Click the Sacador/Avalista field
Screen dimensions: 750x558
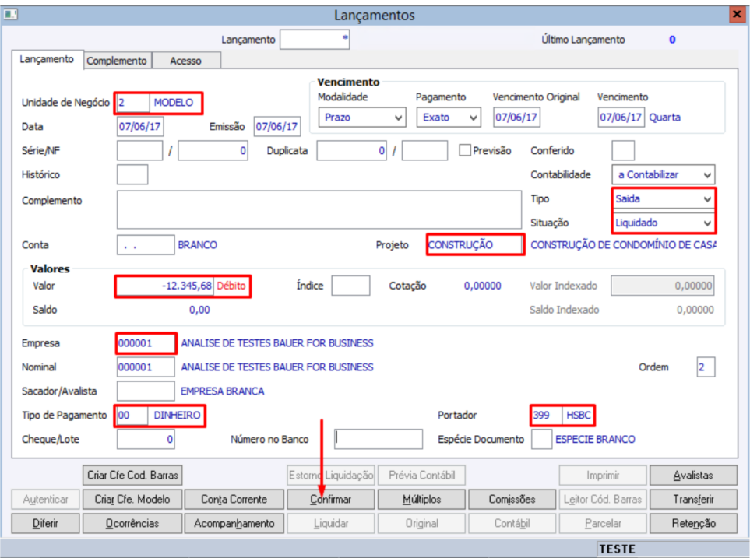click(146, 391)
